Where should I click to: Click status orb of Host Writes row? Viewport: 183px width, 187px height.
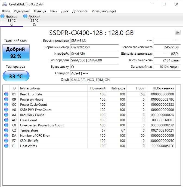(x=6, y=146)
